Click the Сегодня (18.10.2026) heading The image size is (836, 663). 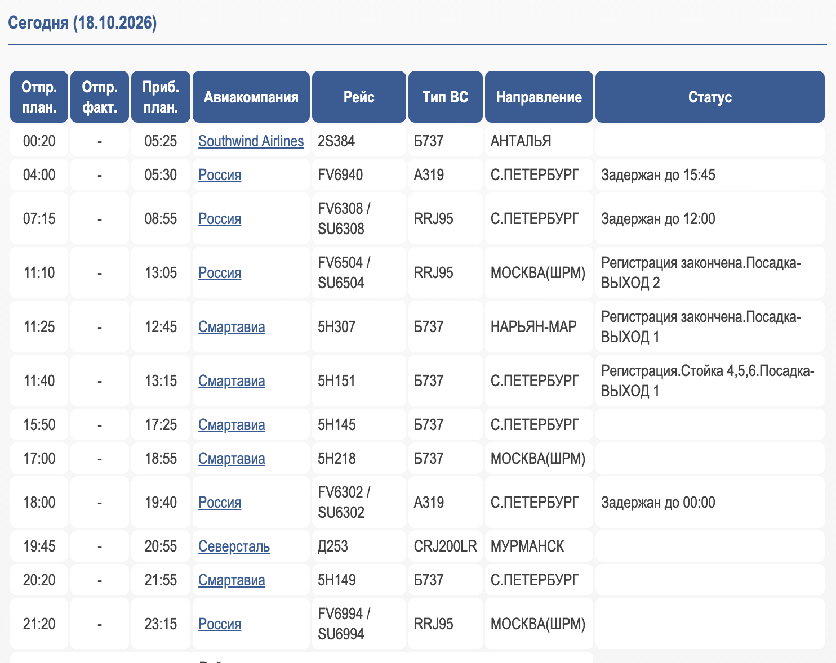pyautogui.click(x=82, y=23)
